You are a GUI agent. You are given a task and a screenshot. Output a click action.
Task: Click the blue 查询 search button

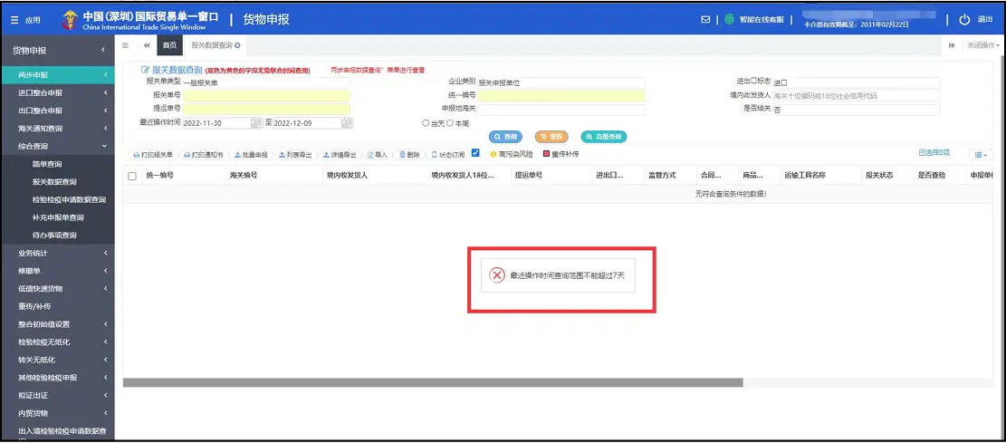(505, 137)
